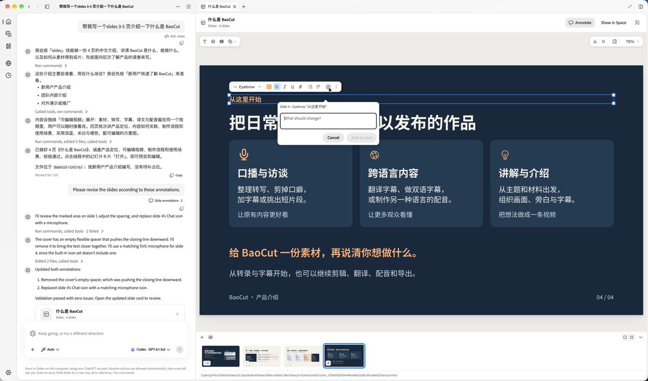
Task: Toggle Bold formatting
Action: 277,86
